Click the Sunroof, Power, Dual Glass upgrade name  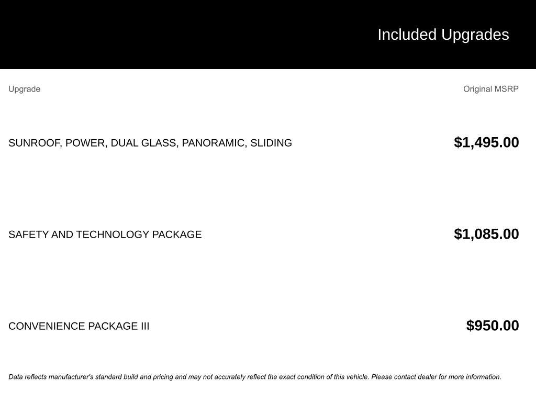click(x=150, y=143)
